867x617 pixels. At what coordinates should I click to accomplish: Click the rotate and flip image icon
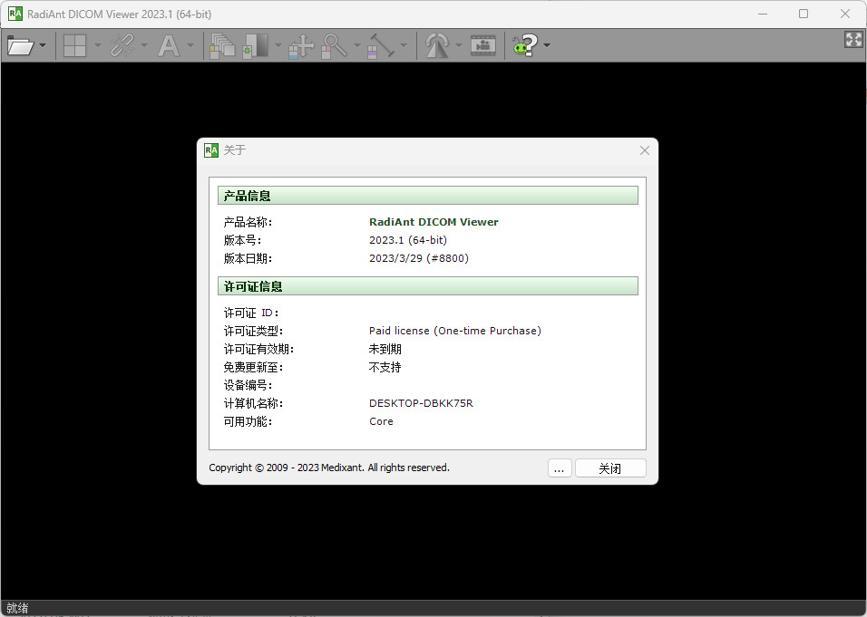point(437,45)
